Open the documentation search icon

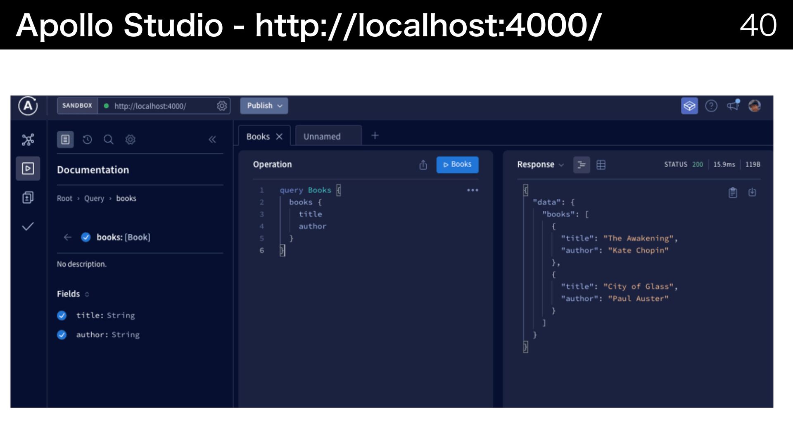(x=108, y=140)
